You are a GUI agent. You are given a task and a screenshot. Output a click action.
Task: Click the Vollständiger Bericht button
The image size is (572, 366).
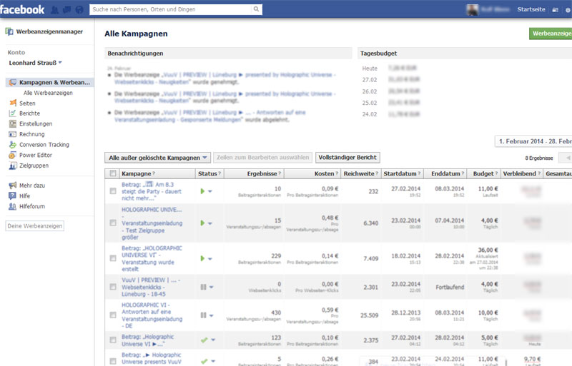(x=347, y=158)
